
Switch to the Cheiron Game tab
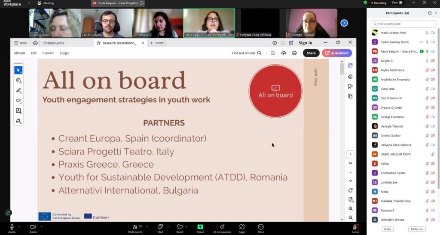[x=54, y=43]
